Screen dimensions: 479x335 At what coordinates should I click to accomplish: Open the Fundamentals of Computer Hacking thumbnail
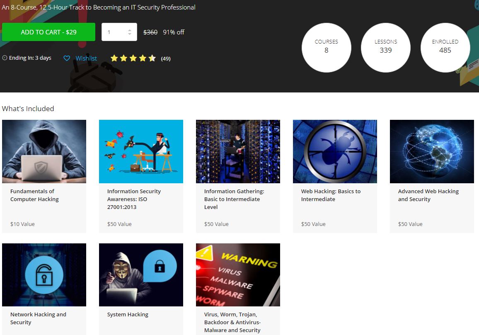pos(44,151)
